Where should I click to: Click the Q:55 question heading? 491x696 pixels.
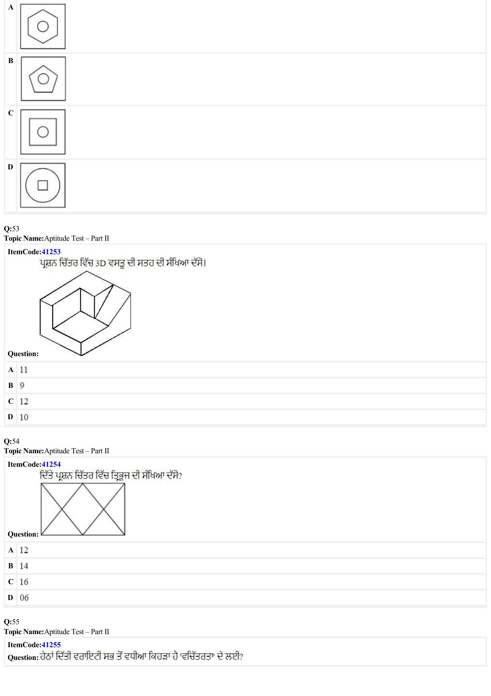11,622
